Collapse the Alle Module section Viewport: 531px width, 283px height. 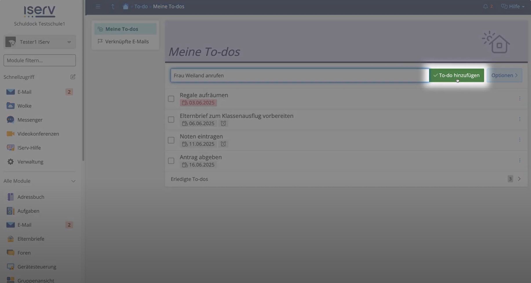tap(73, 181)
